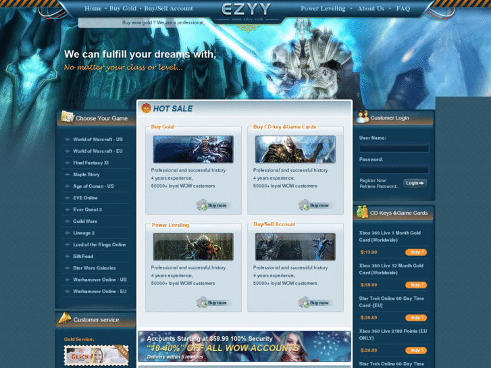Click the WOW accounts discount banner
The height and width of the screenshot is (368, 491).
click(244, 346)
